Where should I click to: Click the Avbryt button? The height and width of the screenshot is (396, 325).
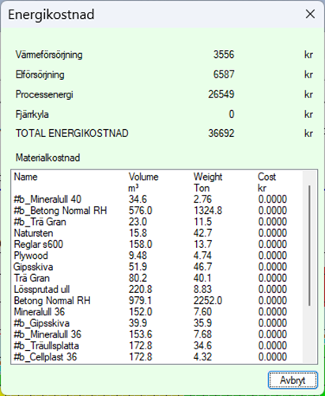tap(293, 380)
